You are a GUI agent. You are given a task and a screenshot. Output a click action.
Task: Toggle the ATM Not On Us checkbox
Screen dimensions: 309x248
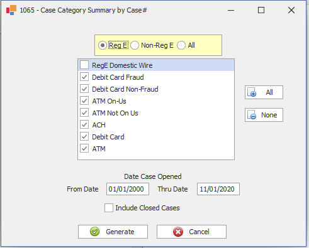pyautogui.click(x=84, y=113)
